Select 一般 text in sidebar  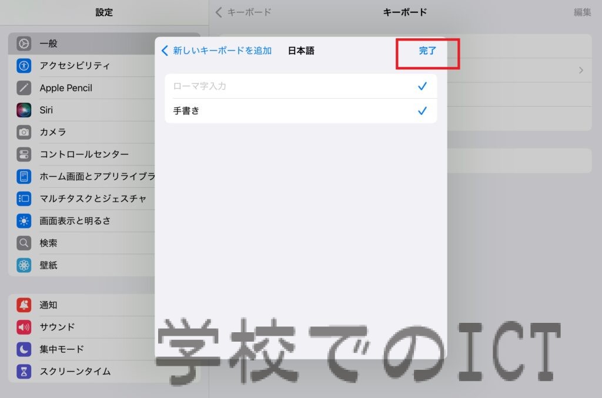coord(48,43)
